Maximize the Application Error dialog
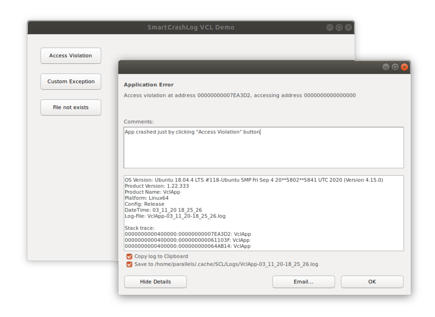Image resolution: width=435 pixels, height=317 pixels. click(395, 67)
